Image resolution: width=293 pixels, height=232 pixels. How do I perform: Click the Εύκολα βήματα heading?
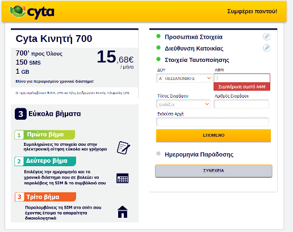[55, 114]
